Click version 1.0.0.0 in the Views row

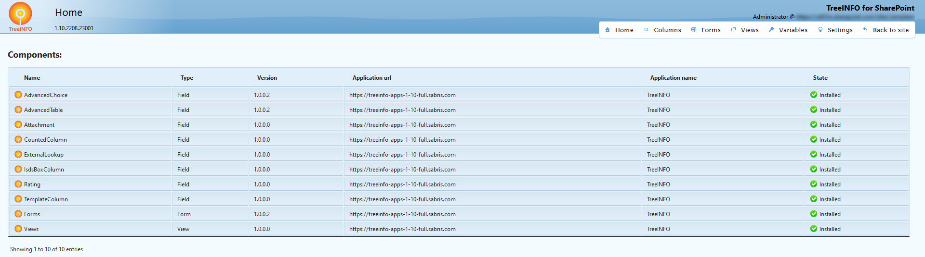pos(262,229)
